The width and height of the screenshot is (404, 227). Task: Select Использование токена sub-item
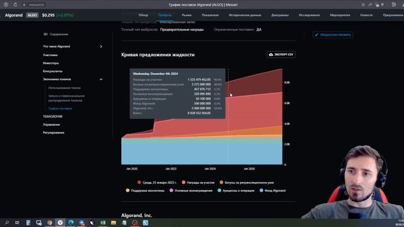tap(64, 88)
